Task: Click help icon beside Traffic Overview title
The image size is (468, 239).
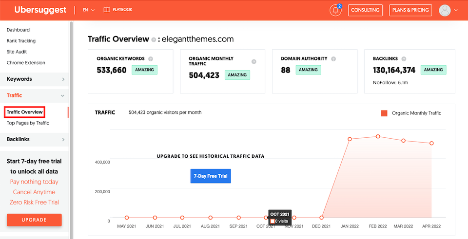Action: pos(154,39)
